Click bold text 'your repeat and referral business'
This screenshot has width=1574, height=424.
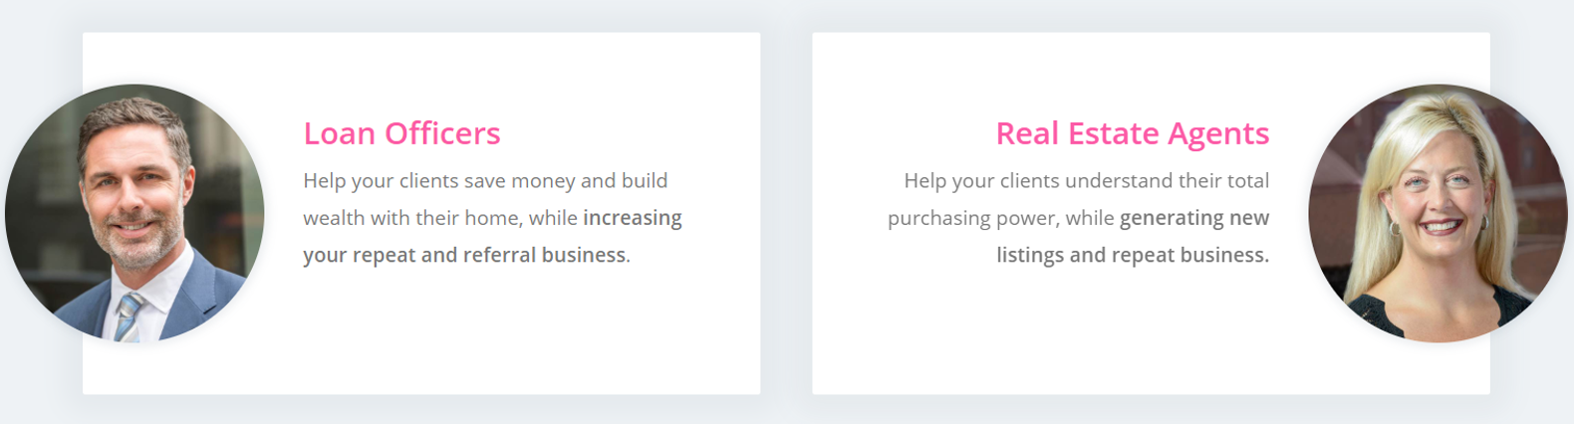(464, 255)
